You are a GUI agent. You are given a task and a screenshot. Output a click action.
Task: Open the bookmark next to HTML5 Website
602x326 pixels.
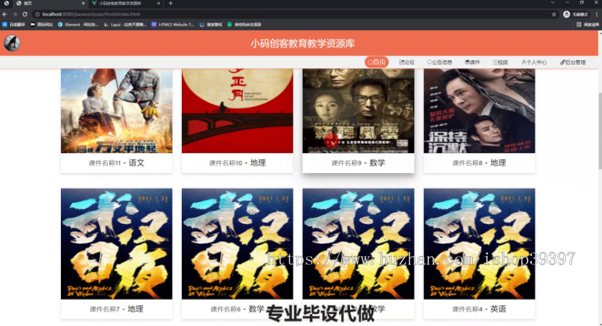point(211,25)
